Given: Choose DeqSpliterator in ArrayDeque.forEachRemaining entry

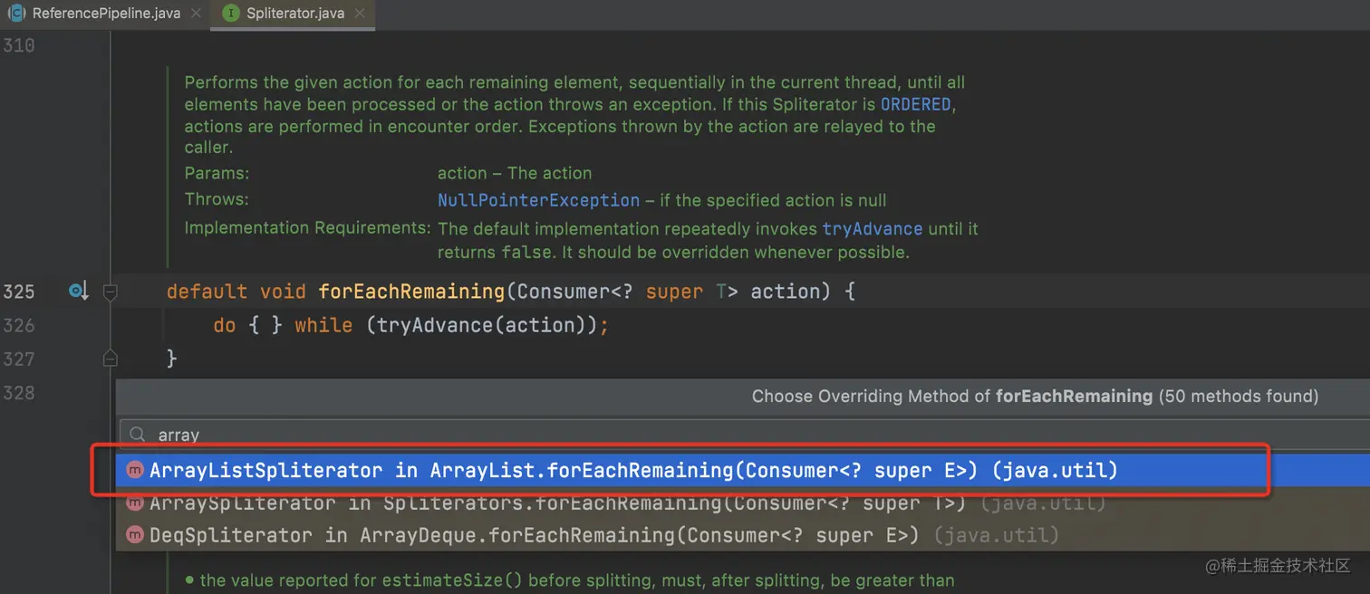Looking at the screenshot, I should [x=743, y=535].
